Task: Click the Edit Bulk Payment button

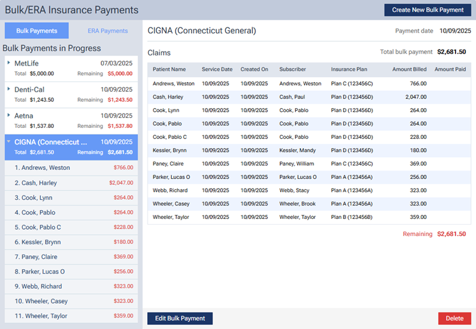Action: pyautogui.click(x=180, y=318)
